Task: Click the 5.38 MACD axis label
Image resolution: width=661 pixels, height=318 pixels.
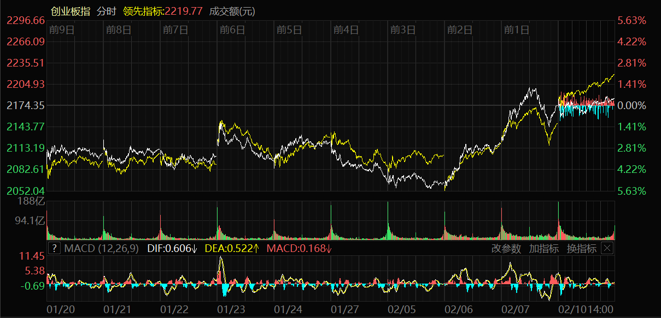Action: [x=34, y=271]
